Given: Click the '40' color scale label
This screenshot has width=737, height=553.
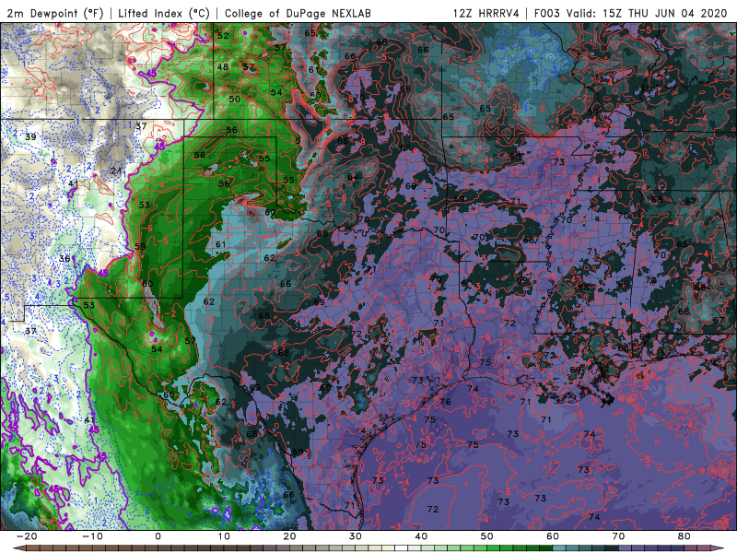Looking at the screenshot, I should (421, 536).
